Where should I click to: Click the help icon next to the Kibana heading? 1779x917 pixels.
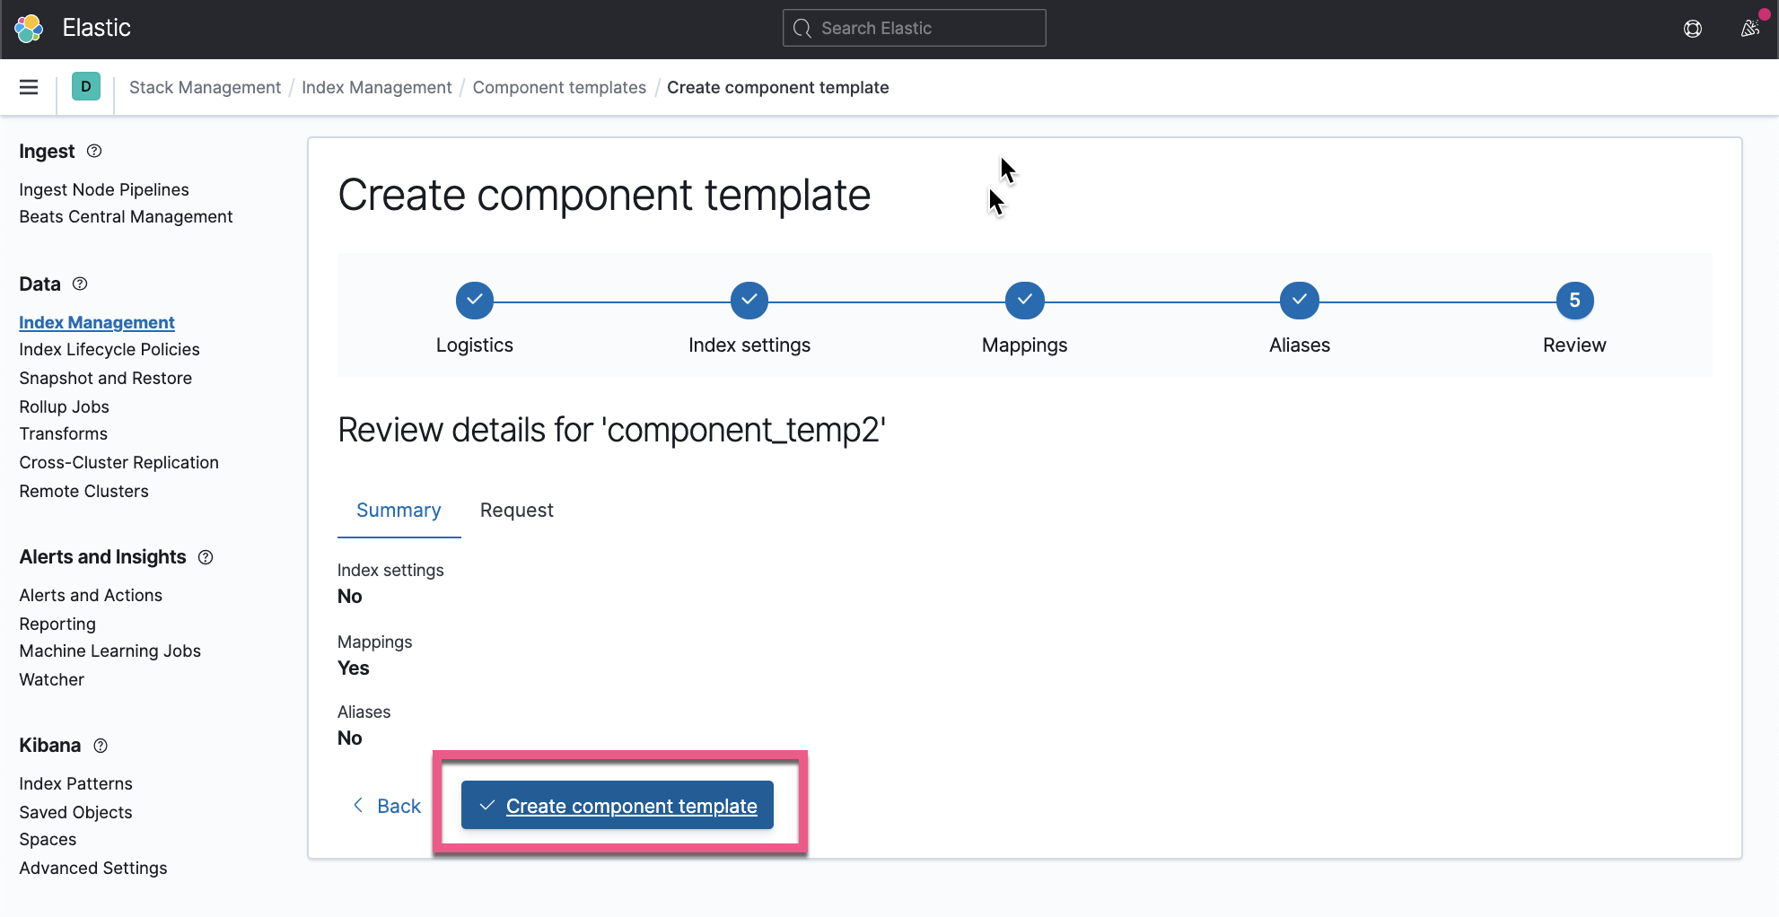pyautogui.click(x=100, y=746)
